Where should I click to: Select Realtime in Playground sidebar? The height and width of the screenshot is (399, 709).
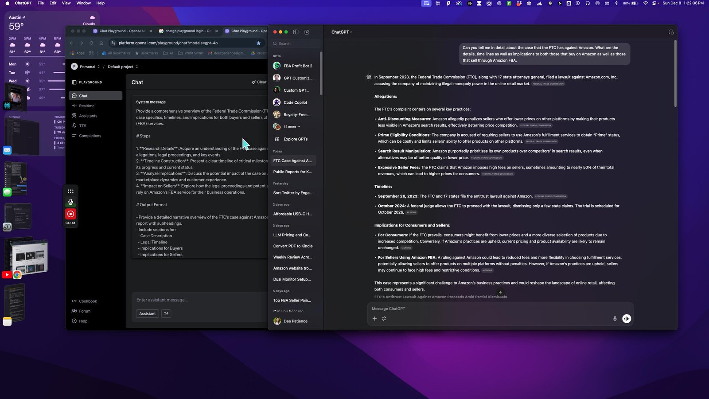(95, 106)
